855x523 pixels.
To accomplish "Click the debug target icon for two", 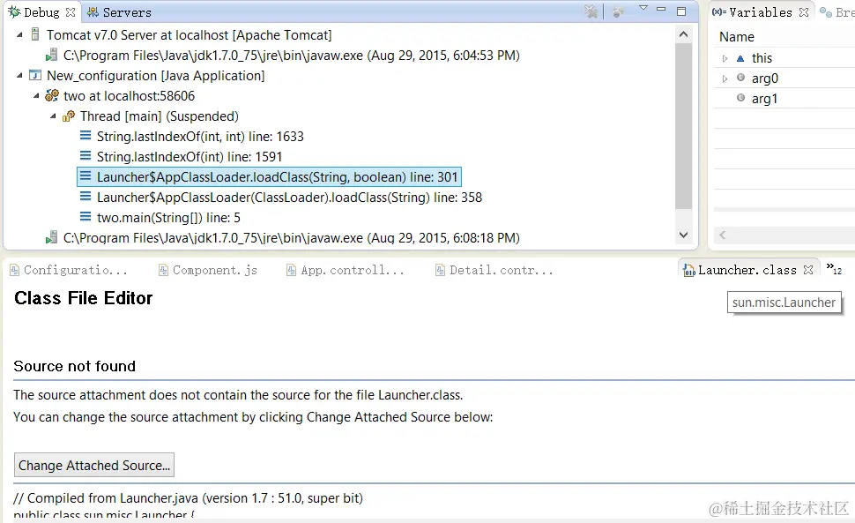I will [52, 96].
